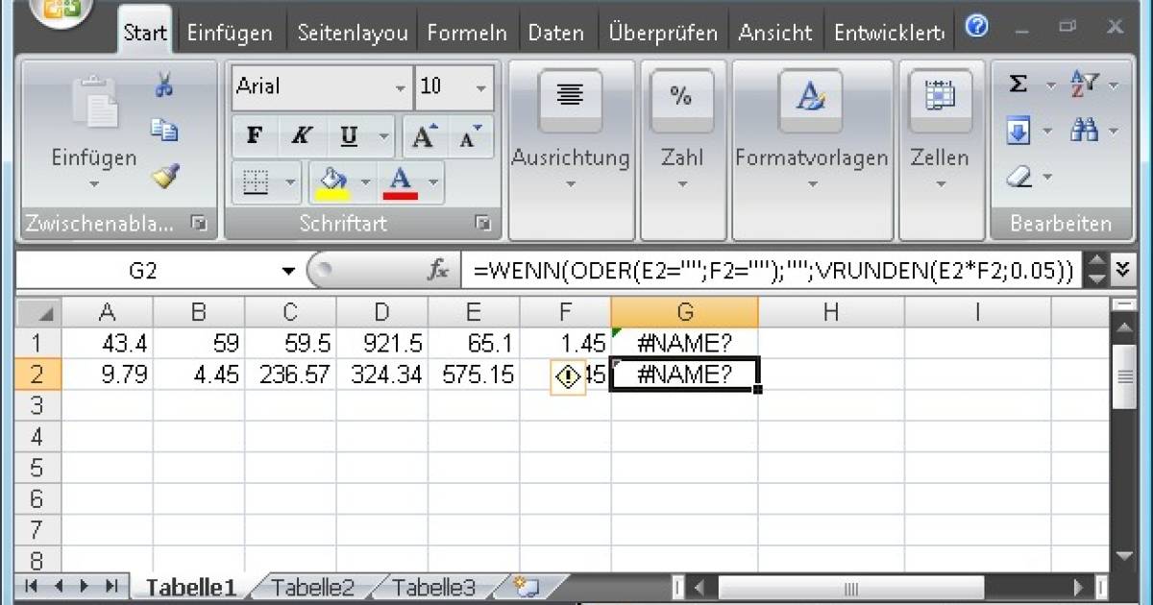This screenshot has width=1153, height=605.
Task: Open the borders dropdown arrow
Action: point(290,181)
